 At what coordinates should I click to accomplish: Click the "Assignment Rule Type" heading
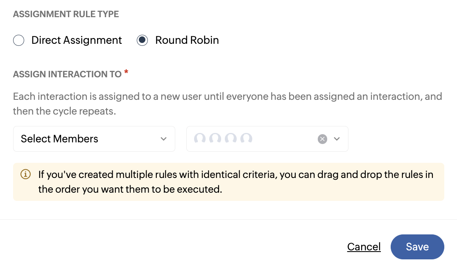coord(66,14)
